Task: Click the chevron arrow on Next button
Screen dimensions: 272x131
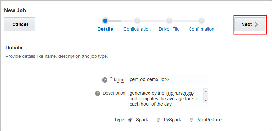Action: (x=256, y=24)
